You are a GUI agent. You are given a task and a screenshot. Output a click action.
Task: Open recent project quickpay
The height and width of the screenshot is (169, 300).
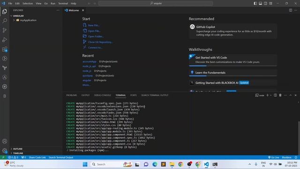coord(88,76)
